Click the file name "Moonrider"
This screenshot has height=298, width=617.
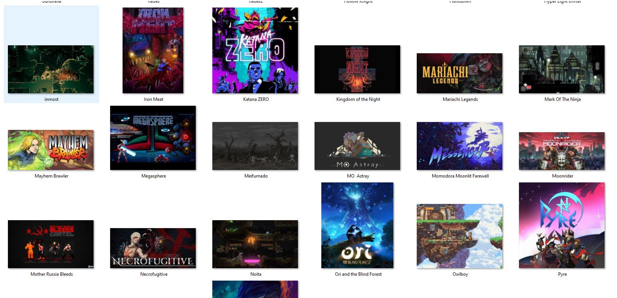[562, 176]
